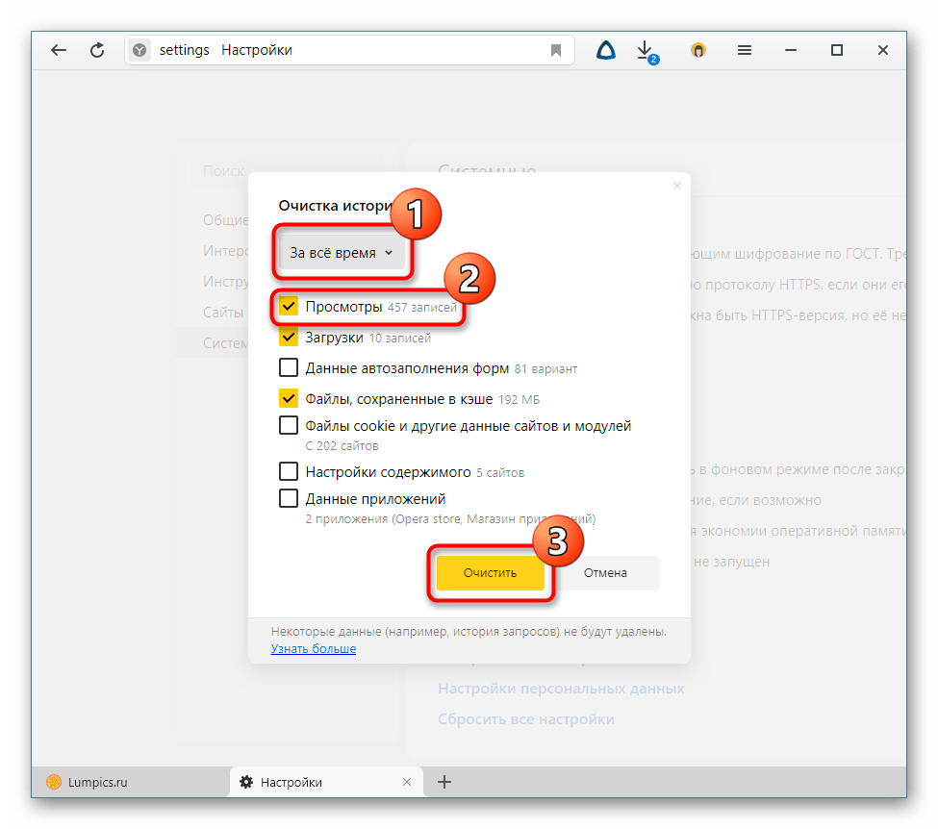Click the yellow extension icon in toolbar
The image size is (938, 829).
click(698, 51)
